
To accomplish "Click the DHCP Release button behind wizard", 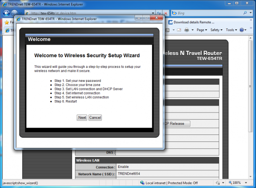I will pos(177,123).
